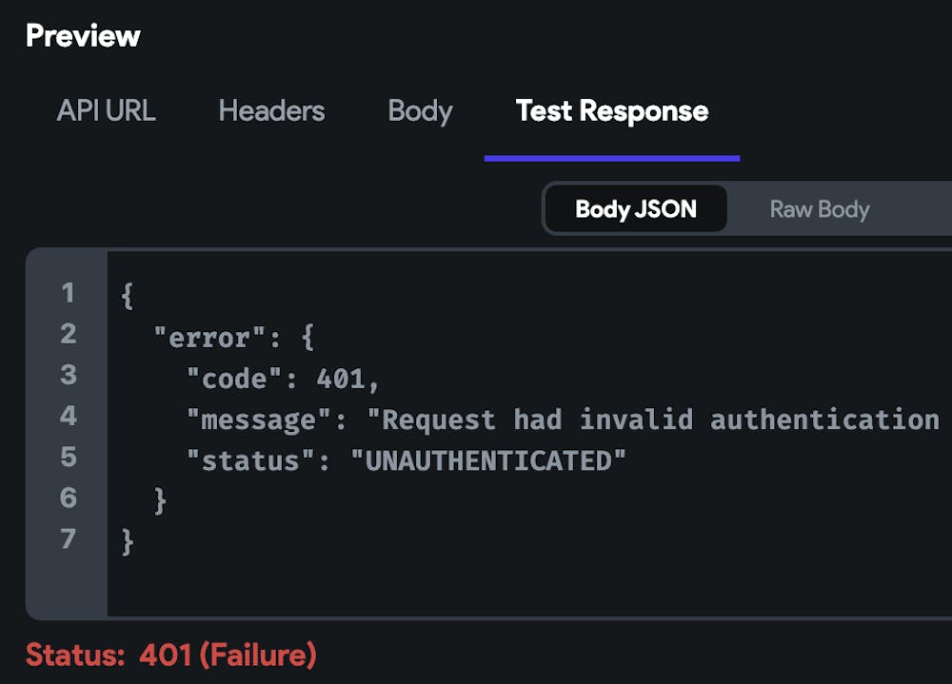Screen dimensions: 952x684
Task: Select line number 4 in the gutter
Action: click(68, 416)
